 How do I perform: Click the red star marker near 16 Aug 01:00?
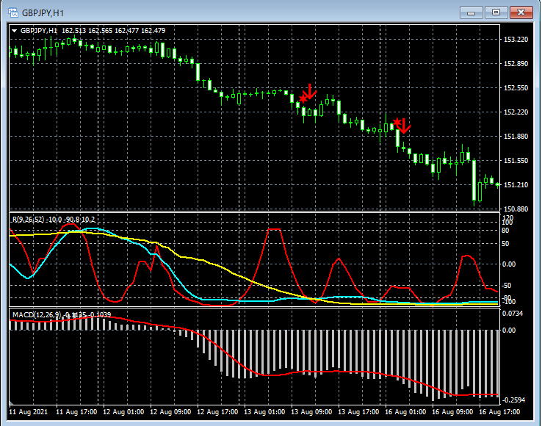coord(397,121)
